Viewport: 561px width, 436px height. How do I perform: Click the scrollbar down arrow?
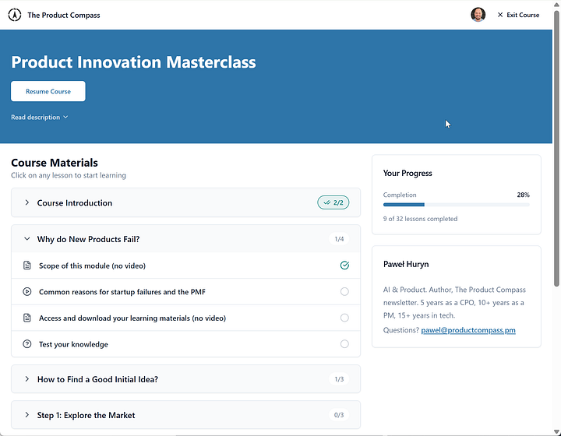point(556,432)
